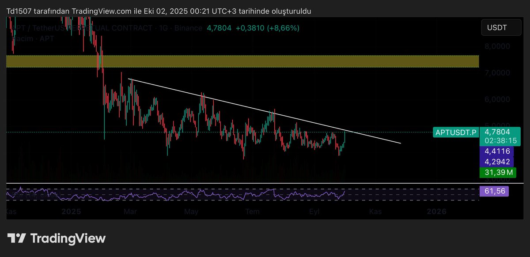Click the green 4,7804 legend price value

tap(219, 28)
